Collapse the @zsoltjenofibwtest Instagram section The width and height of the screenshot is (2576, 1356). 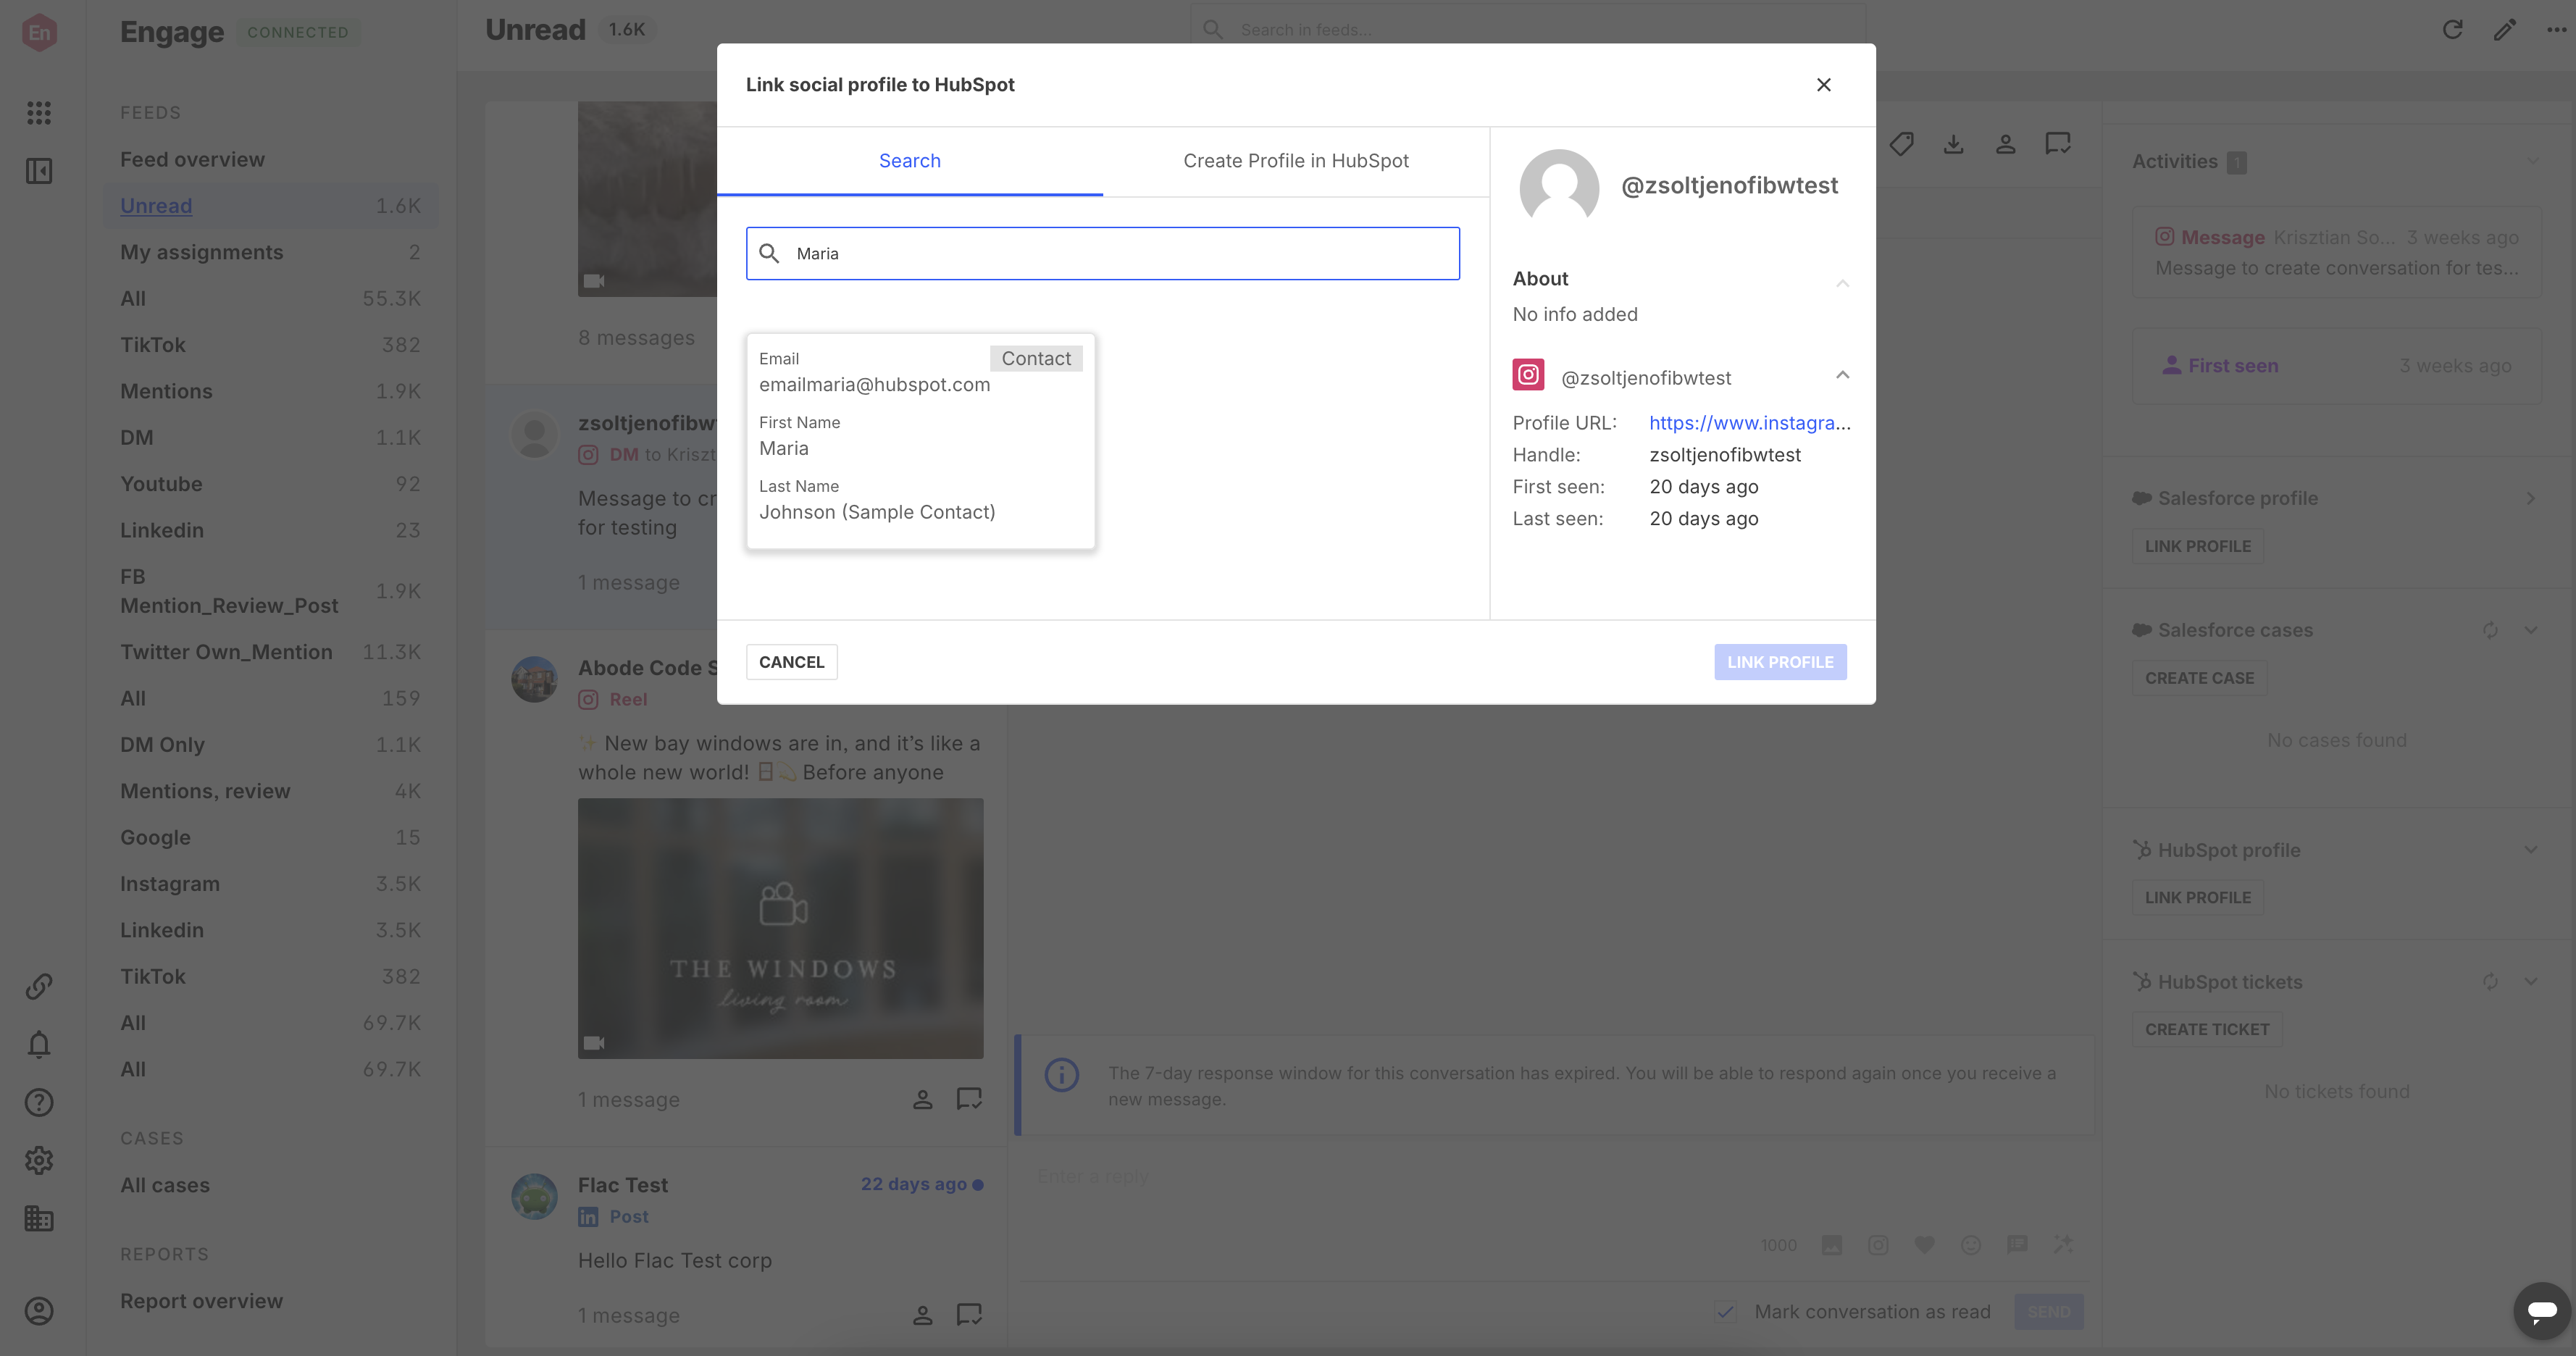point(1842,375)
